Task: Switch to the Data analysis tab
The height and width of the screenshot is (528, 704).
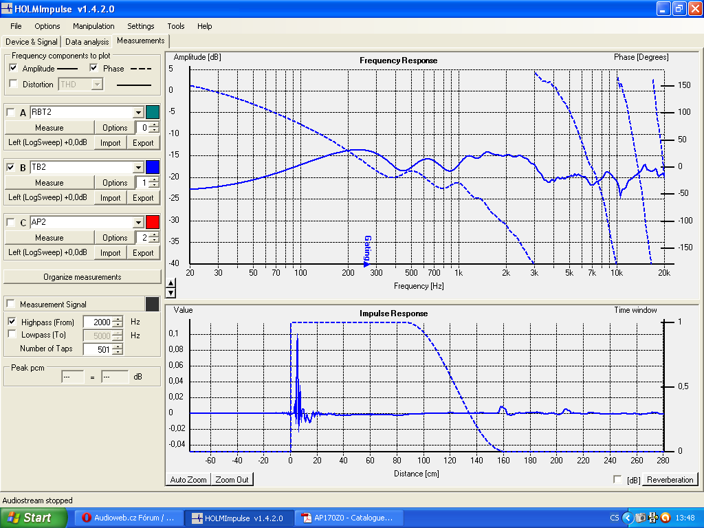Action: [87, 42]
